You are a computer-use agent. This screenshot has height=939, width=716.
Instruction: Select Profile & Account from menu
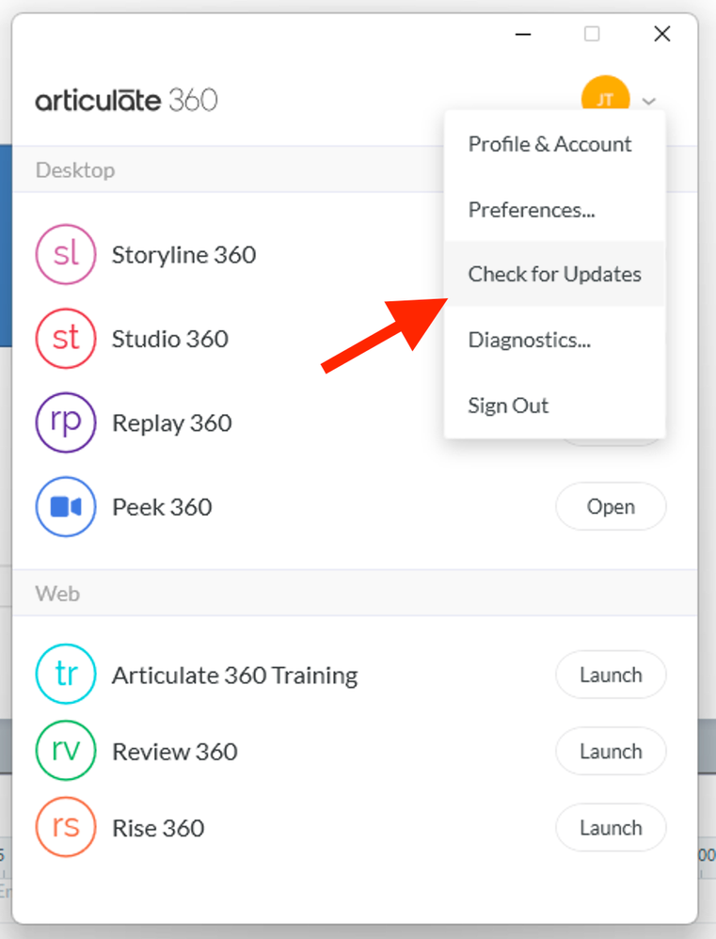[550, 144]
